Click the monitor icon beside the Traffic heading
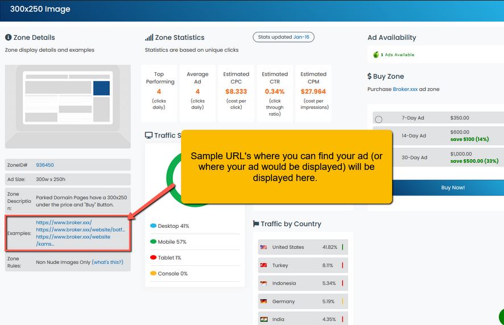 [149, 136]
